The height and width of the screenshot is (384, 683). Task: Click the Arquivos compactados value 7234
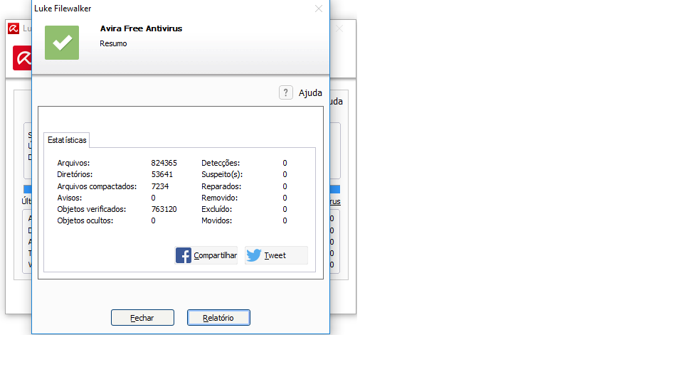pyautogui.click(x=160, y=186)
